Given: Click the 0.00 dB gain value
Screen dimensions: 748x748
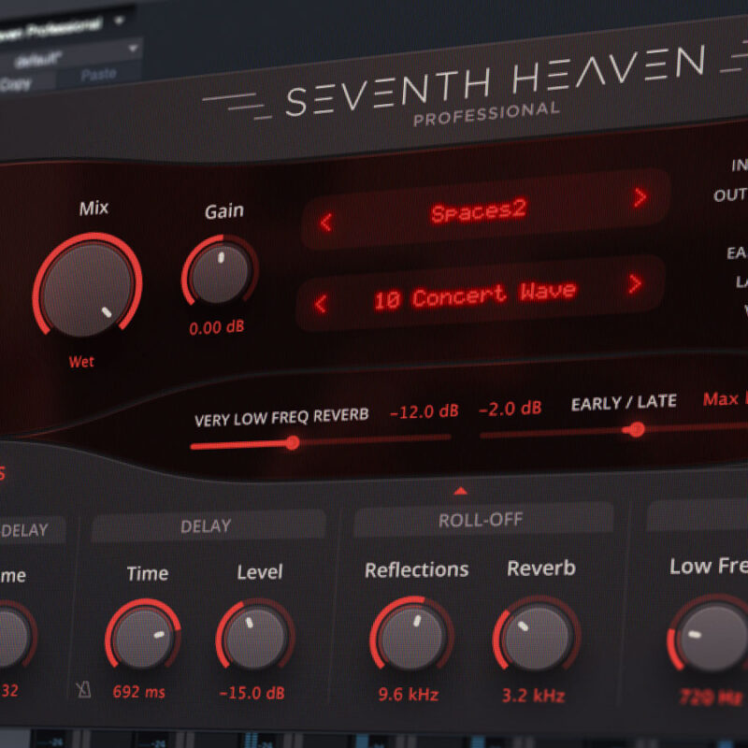Looking at the screenshot, I should (217, 327).
